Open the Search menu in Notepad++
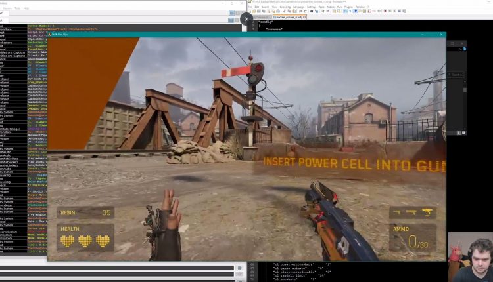 [x=266, y=7]
